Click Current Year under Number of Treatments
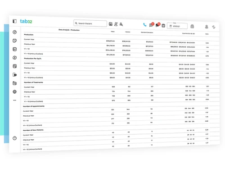This screenshot has width=225, height=169. coord(29,87)
